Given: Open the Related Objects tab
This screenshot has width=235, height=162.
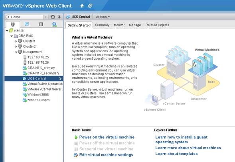Looking at the screenshot, I should 157,25.
